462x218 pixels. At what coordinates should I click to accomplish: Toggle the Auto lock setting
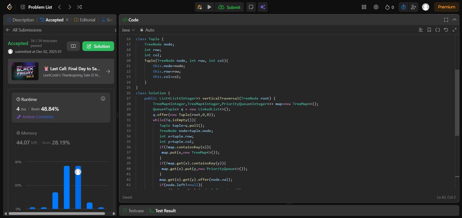coord(147,30)
